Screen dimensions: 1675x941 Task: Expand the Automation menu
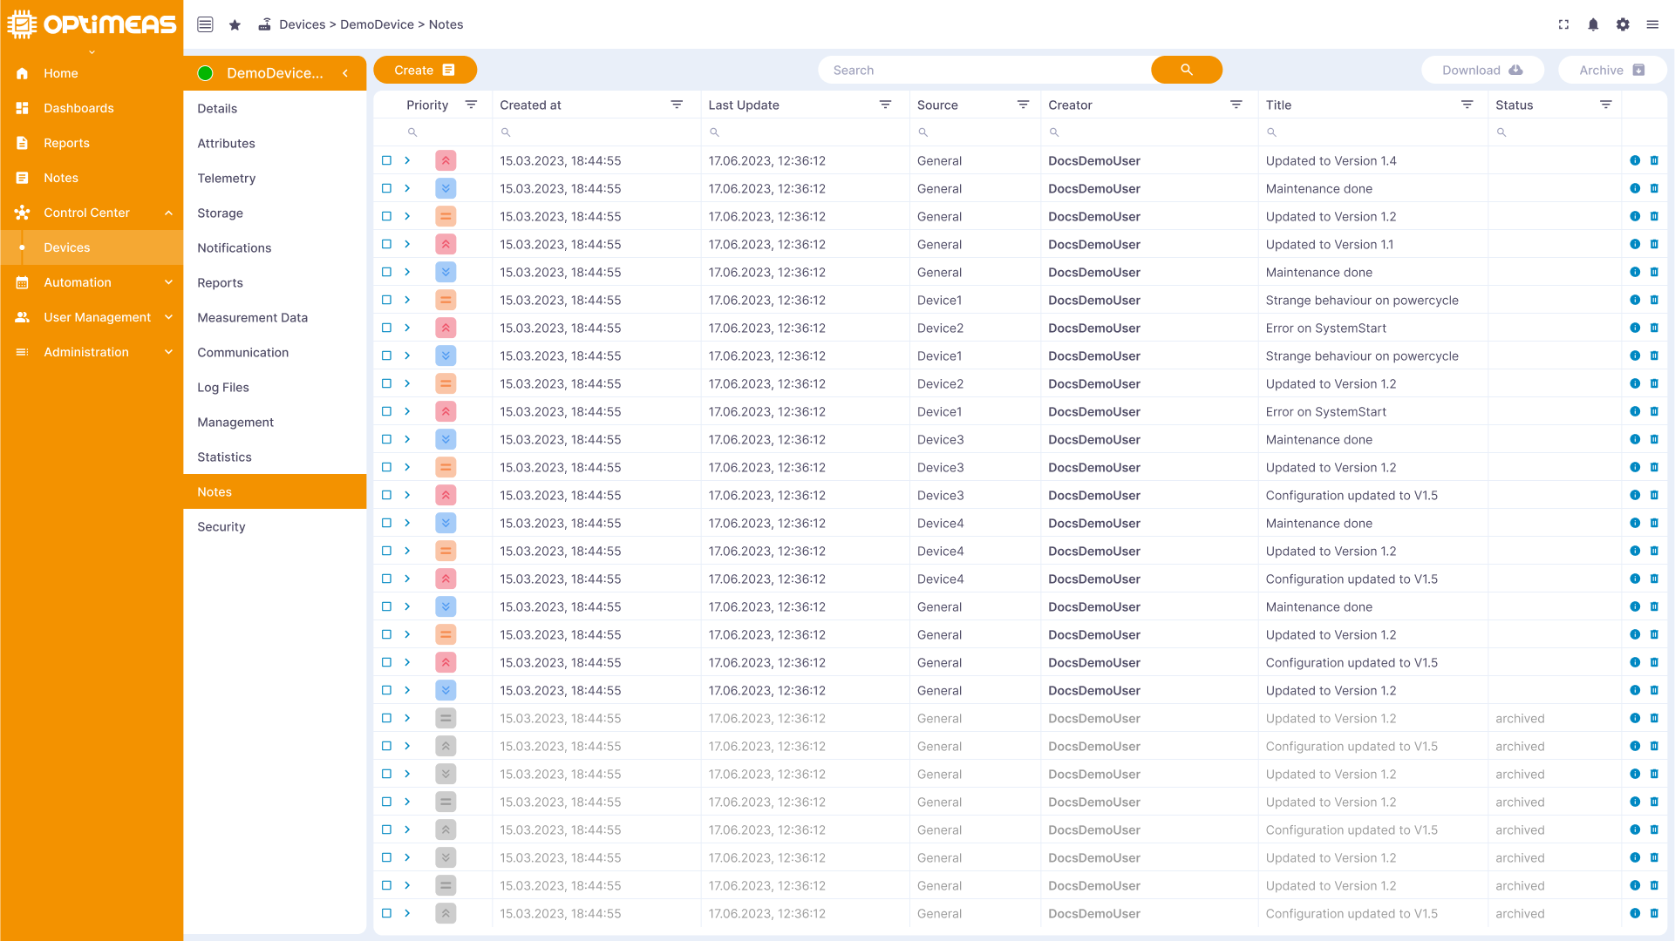point(168,282)
